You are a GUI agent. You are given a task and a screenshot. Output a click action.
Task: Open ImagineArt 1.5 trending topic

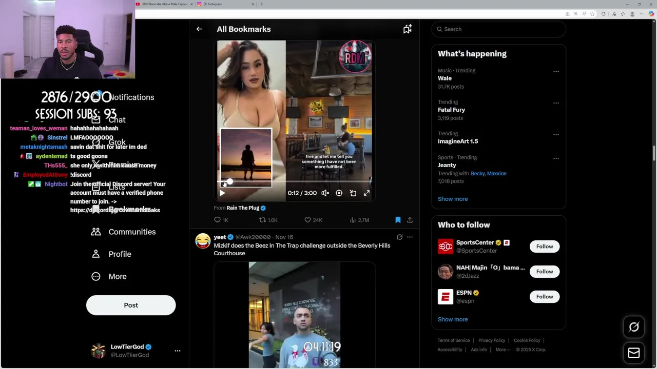458,141
